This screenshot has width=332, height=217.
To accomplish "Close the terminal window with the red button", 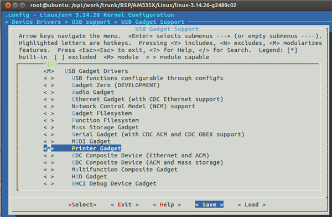I will [x=8, y=6].
